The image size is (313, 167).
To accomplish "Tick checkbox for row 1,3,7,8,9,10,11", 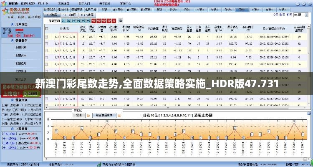I will point(46,43).
